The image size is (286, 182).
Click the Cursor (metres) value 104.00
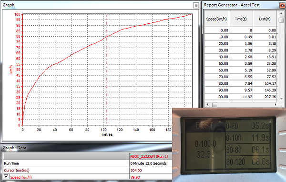point(136,171)
